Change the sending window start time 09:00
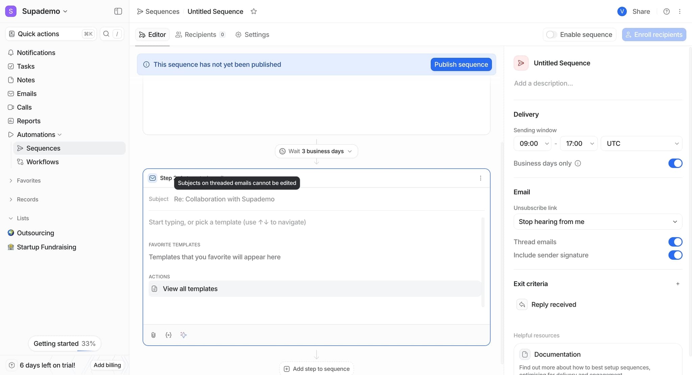Viewport: 692px width, 375px height. [532, 143]
